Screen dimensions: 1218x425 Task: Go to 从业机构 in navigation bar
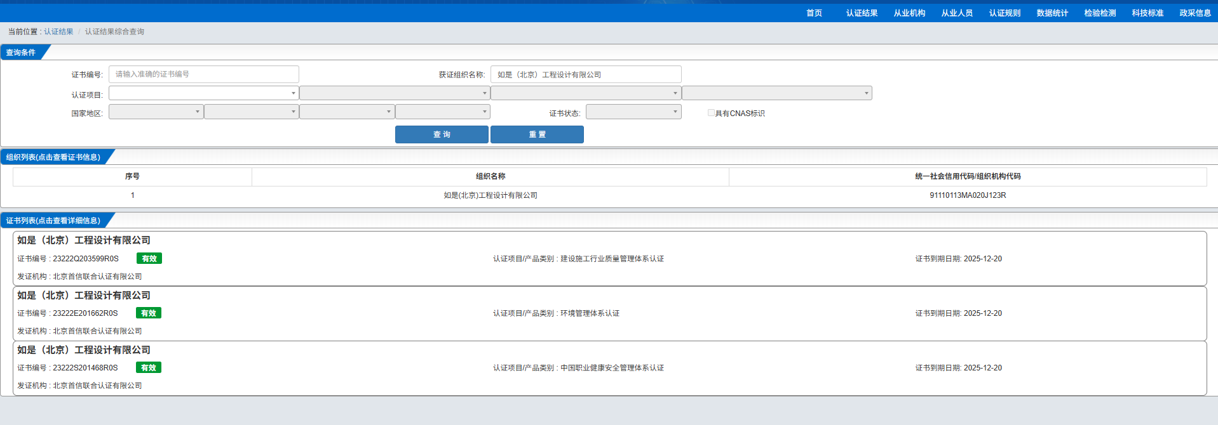(x=909, y=13)
